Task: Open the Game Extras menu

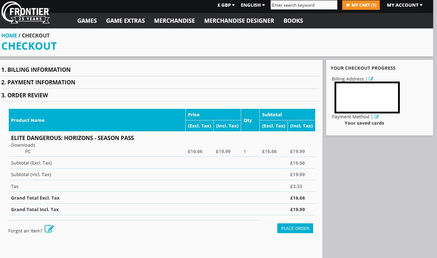Action: coord(125,21)
